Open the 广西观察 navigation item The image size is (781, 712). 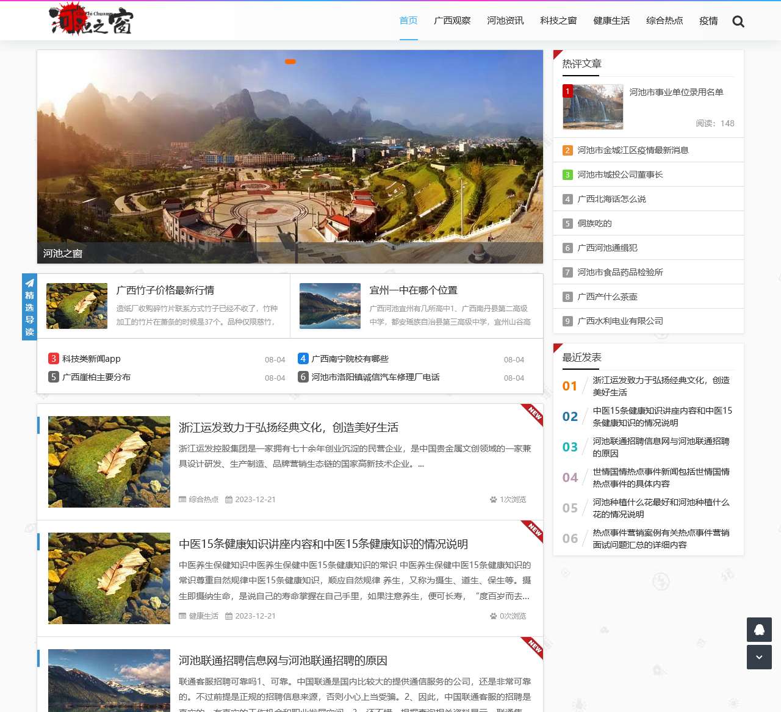tap(452, 21)
